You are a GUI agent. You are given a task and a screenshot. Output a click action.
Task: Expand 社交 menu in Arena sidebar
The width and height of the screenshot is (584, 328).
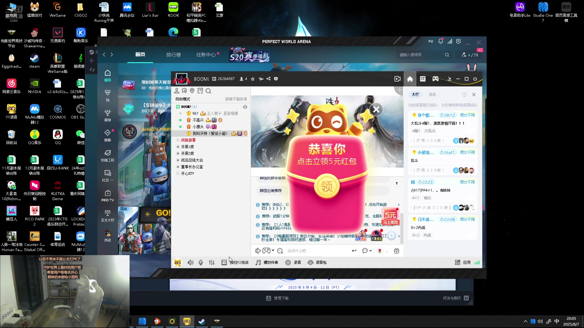108,176
